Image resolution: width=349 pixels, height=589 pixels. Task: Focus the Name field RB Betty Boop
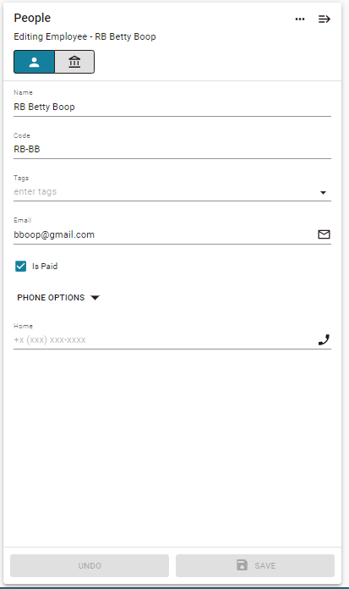click(x=172, y=107)
